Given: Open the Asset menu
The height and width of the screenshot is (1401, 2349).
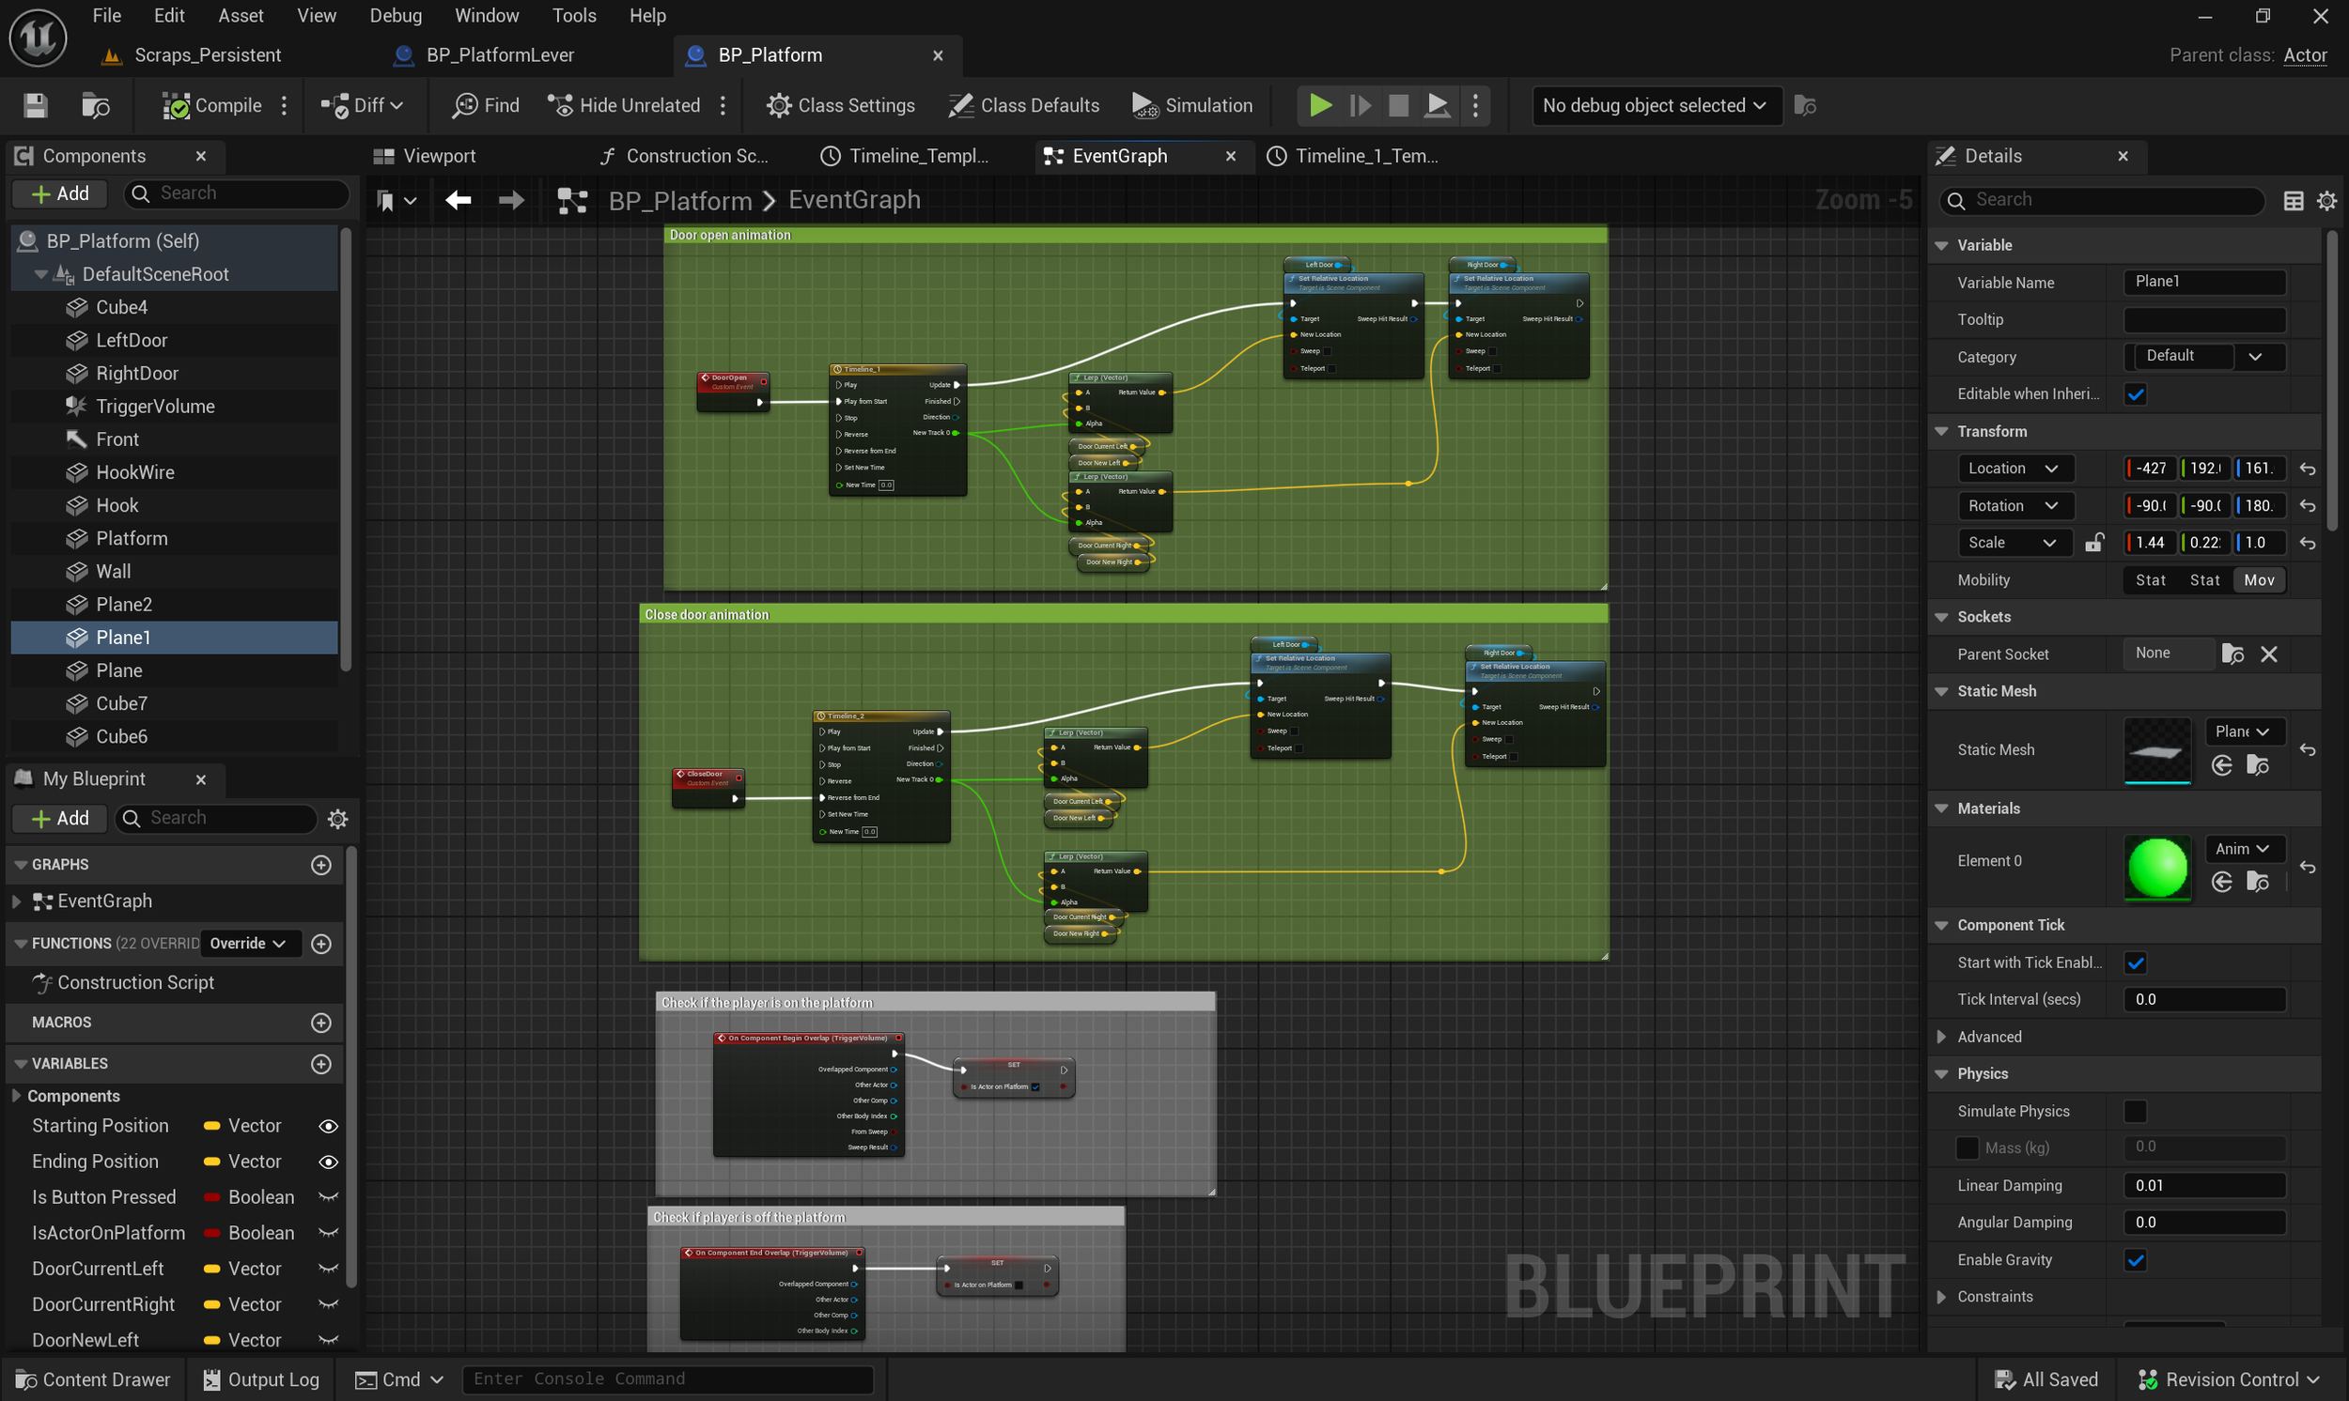Looking at the screenshot, I should click(x=241, y=16).
